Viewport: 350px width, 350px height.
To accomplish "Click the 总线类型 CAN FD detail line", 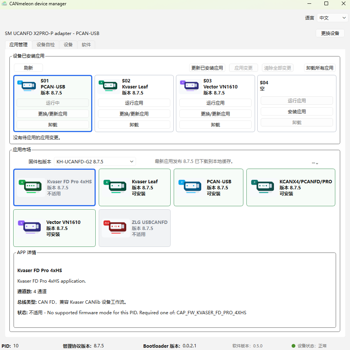I will click(x=72, y=302).
